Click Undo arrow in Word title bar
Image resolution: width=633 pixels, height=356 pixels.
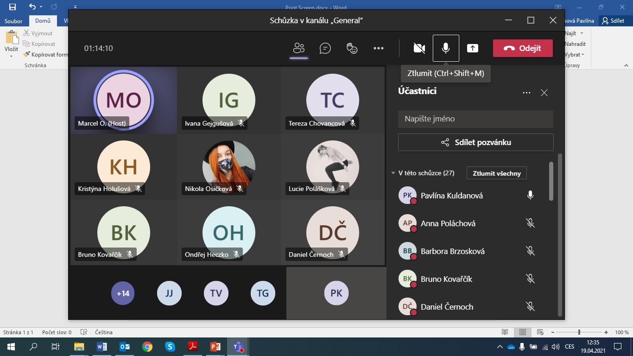point(32,7)
